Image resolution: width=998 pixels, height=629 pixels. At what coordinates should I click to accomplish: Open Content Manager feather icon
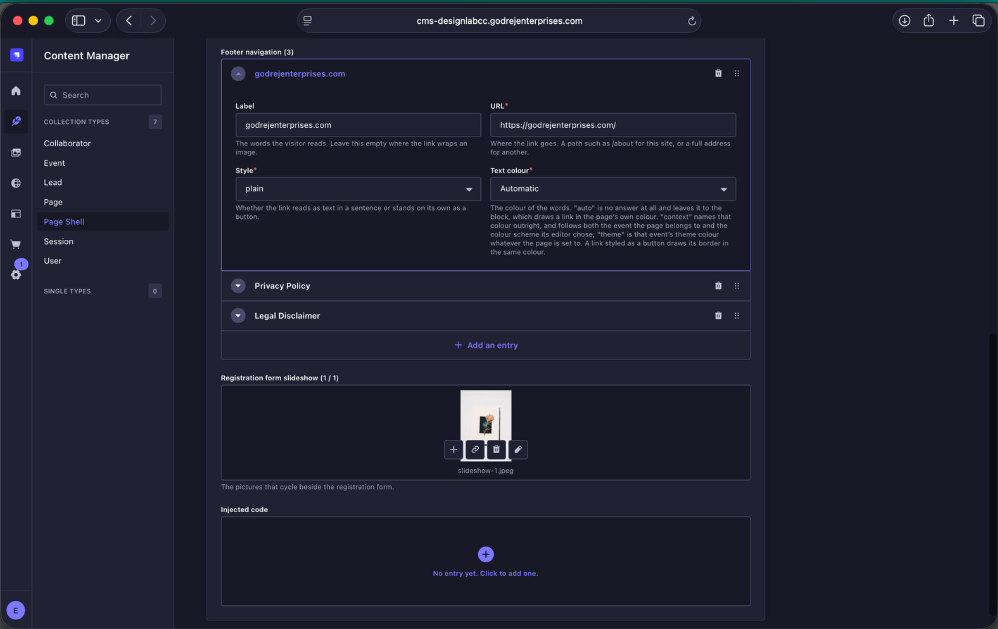pyautogui.click(x=16, y=121)
